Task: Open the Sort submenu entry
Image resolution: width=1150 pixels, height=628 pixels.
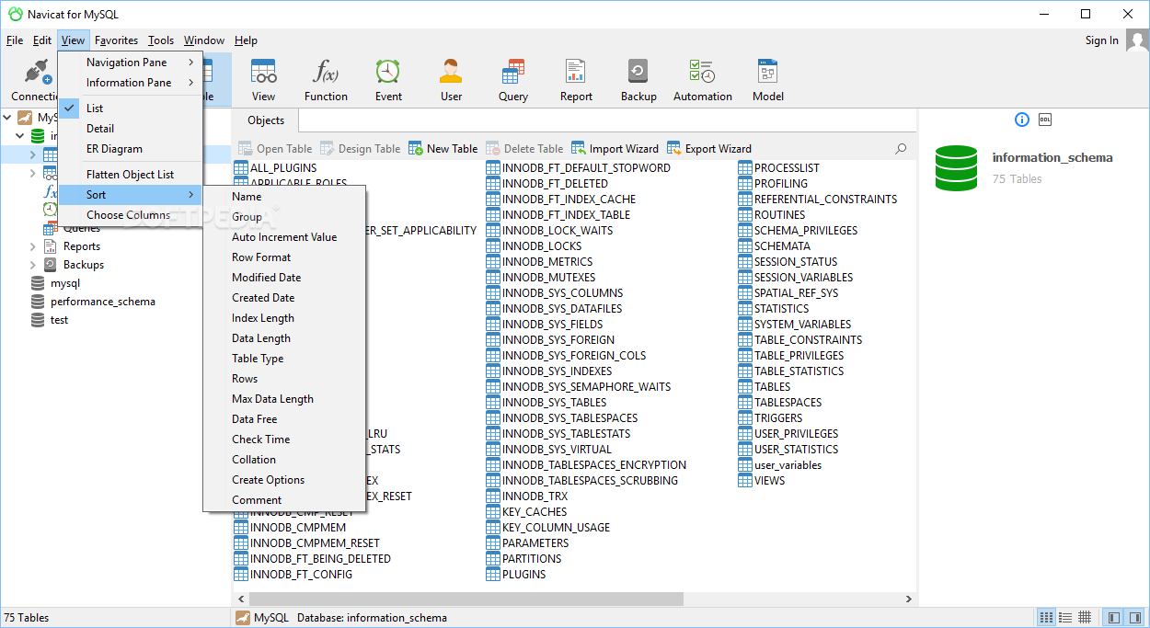Action: pos(130,195)
